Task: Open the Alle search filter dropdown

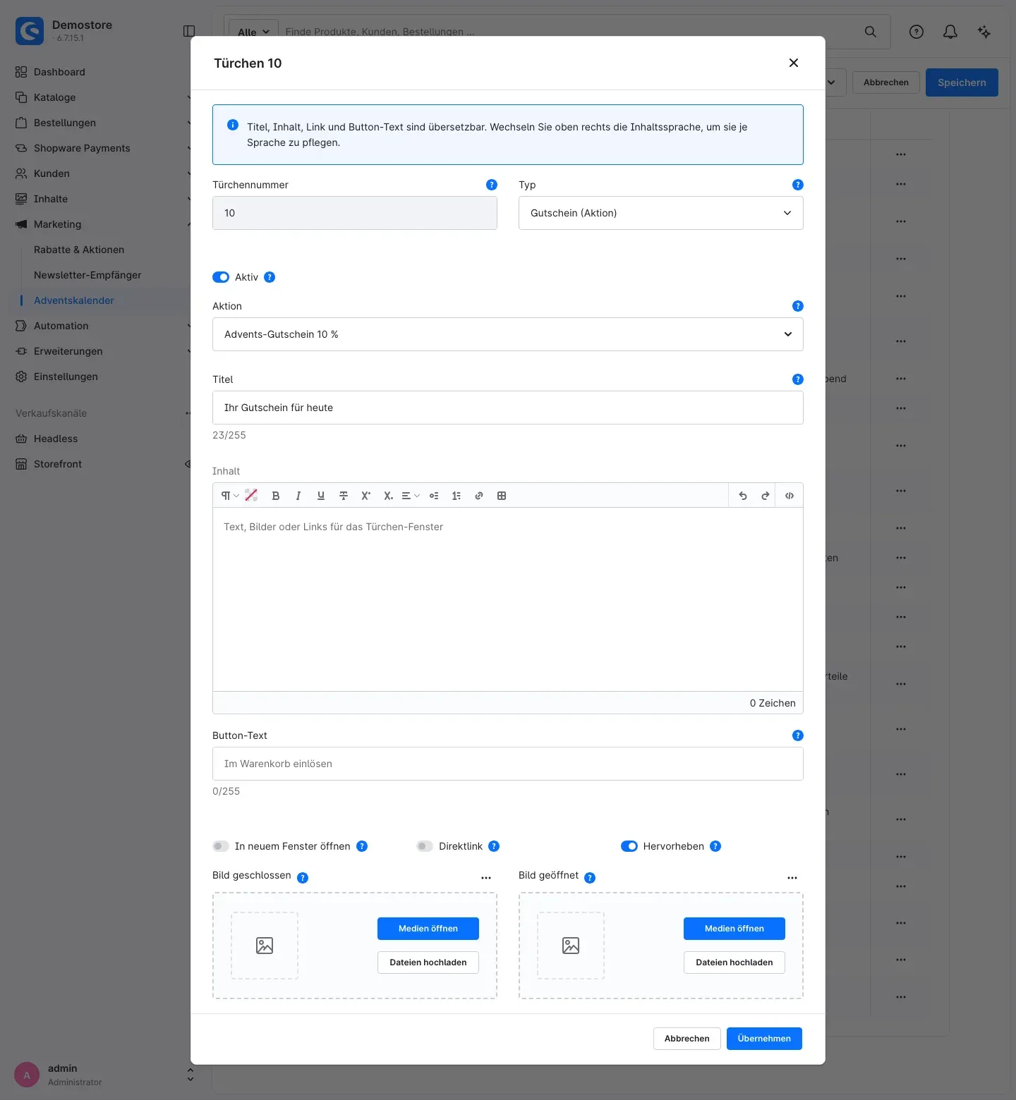Action: coord(253,32)
